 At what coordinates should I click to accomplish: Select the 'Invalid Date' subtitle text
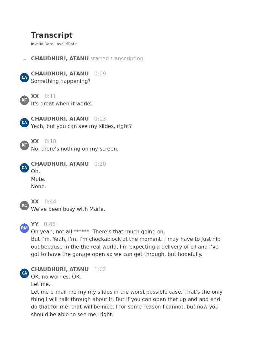(54, 44)
